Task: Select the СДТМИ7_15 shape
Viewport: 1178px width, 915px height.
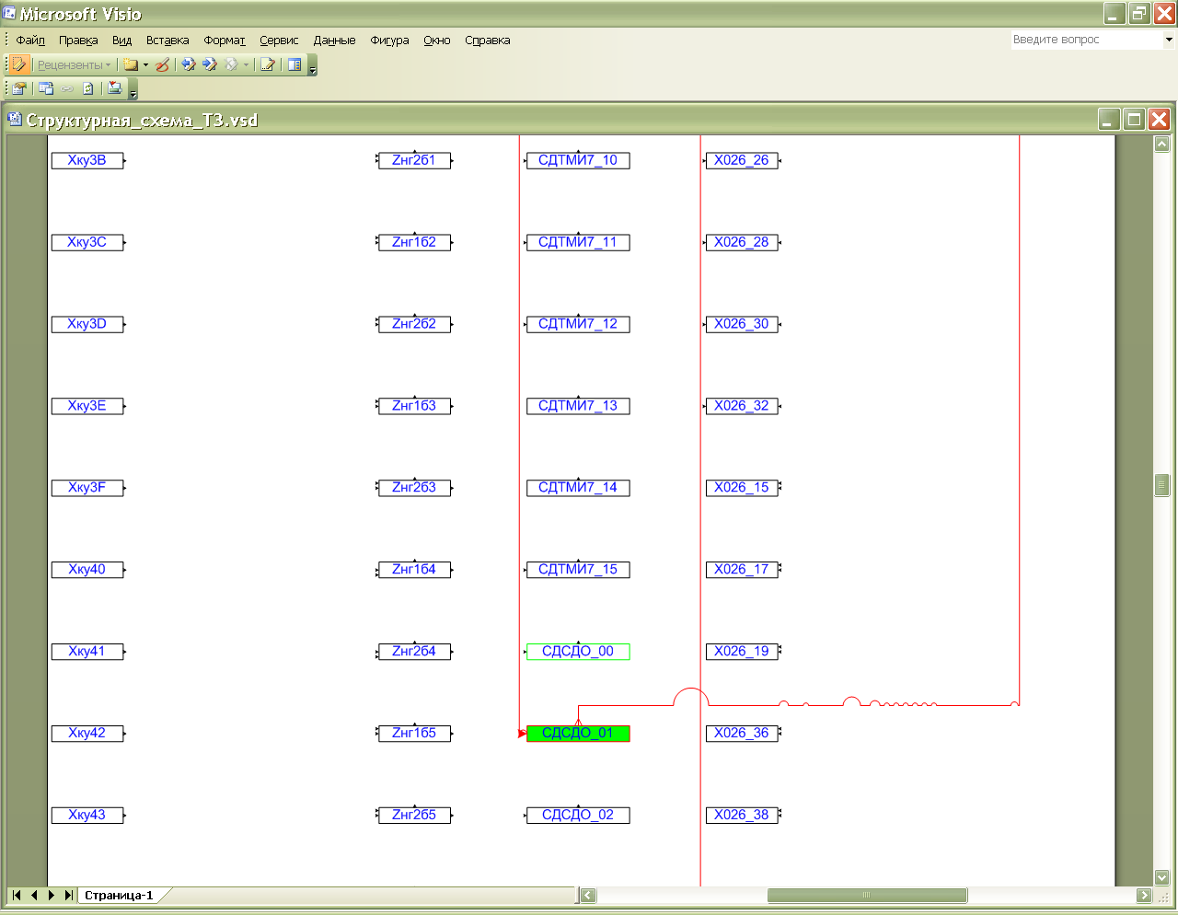Action: pos(578,569)
